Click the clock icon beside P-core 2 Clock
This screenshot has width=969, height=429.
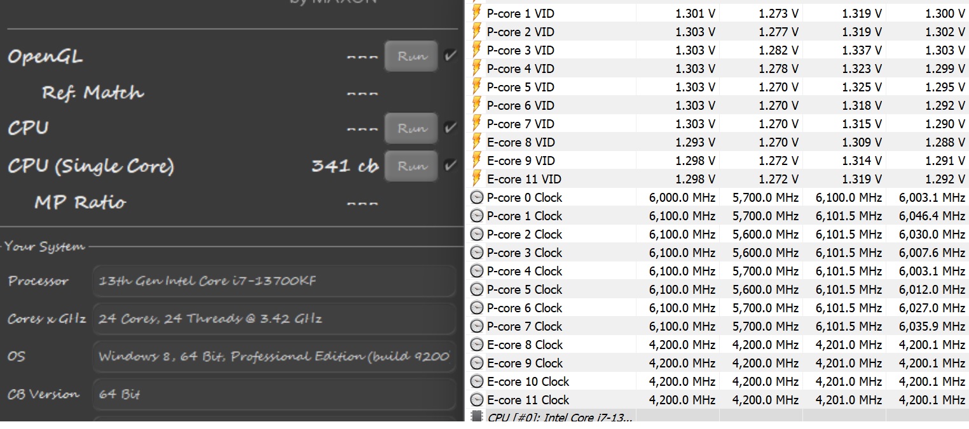pyautogui.click(x=477, y=234)
